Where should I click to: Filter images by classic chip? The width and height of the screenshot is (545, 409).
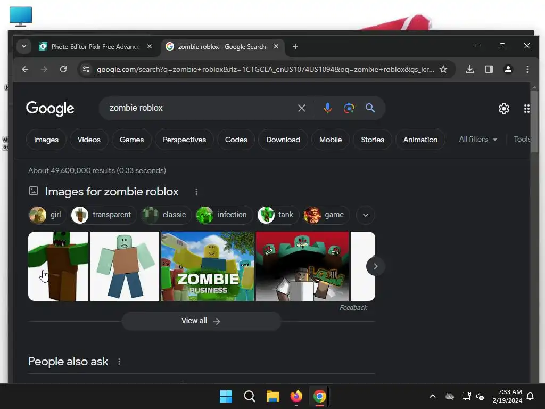[165, 215]
